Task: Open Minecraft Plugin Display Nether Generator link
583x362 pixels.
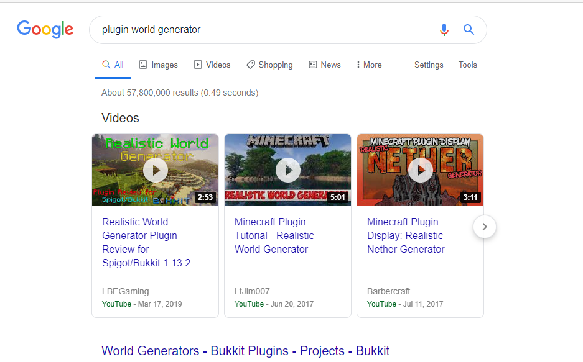Action: [406, 235]
